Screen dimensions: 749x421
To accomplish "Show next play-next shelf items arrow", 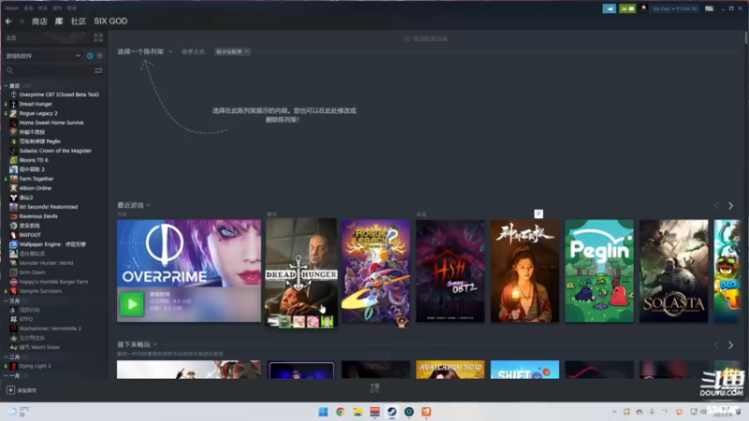I will [x=730, y=345].
